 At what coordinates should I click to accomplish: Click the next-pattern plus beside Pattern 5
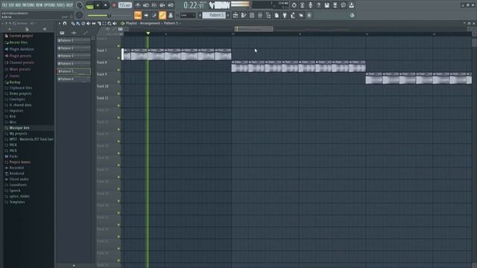coord(228,15)
